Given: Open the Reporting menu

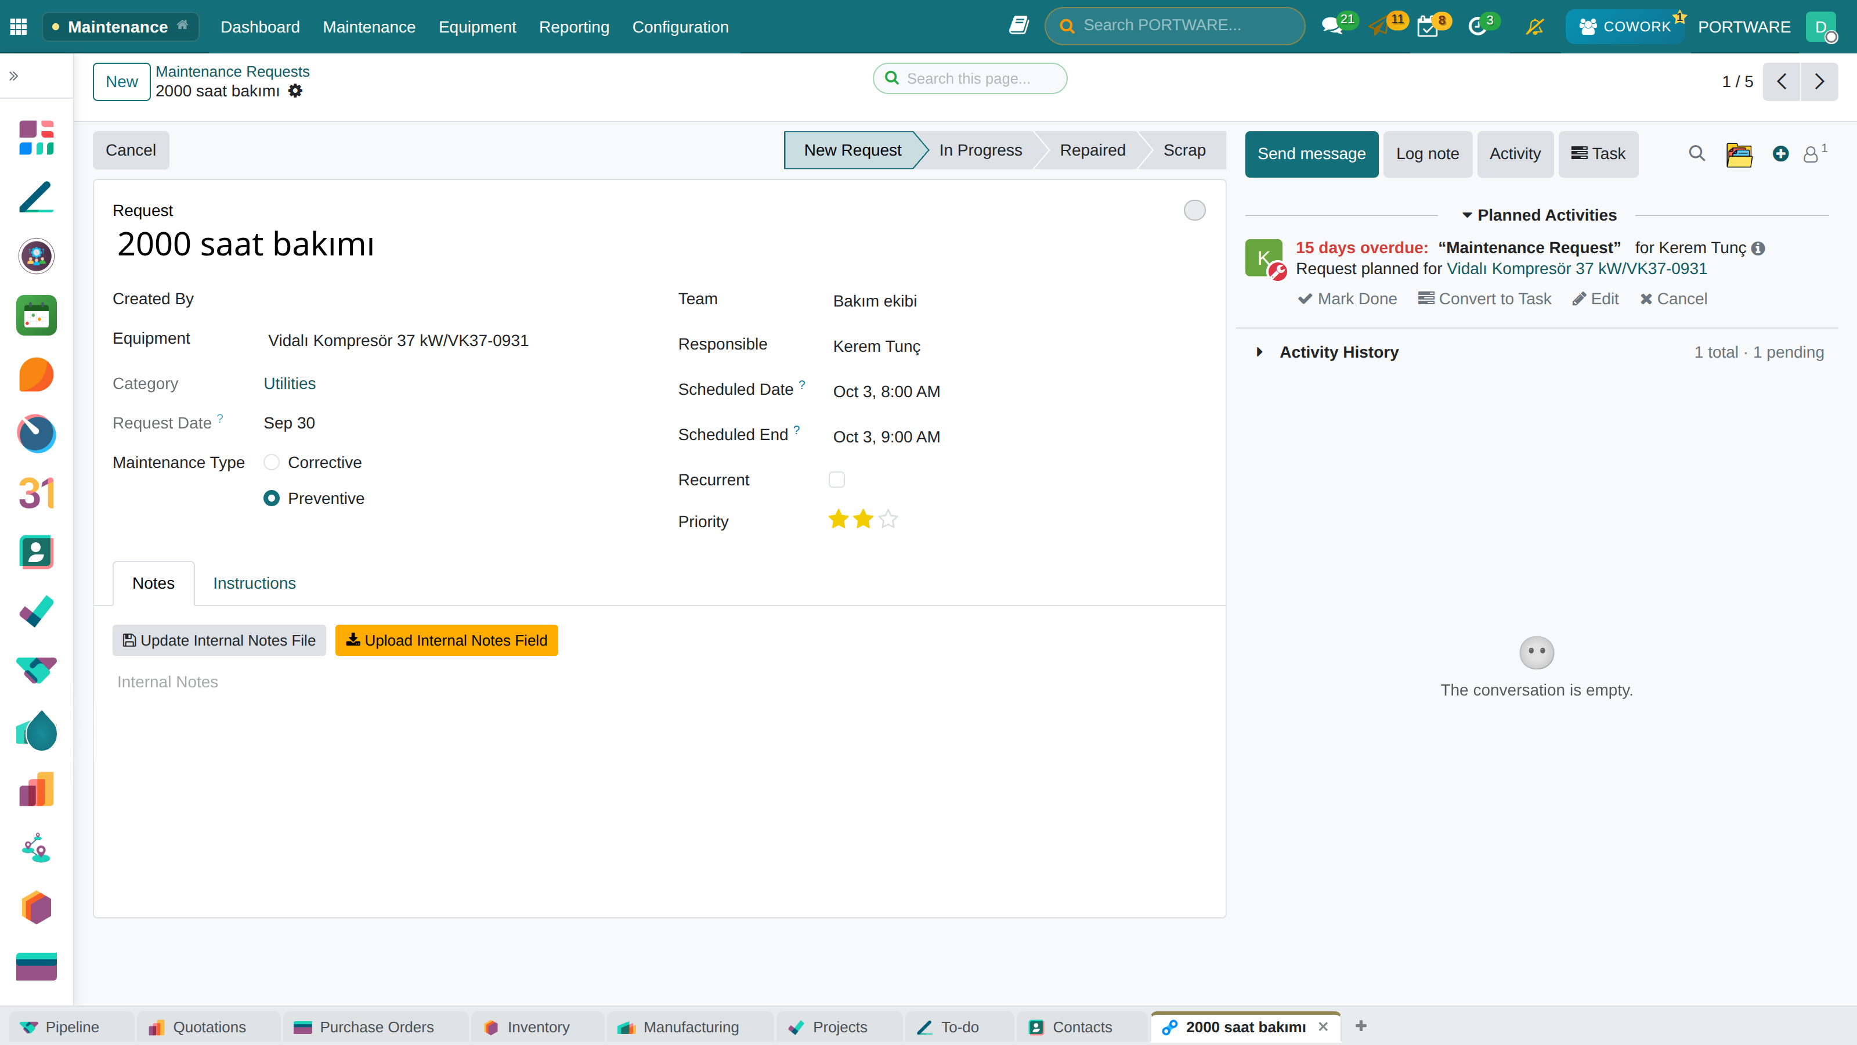Looking at the screenshot, I should [x=574, y=27].
